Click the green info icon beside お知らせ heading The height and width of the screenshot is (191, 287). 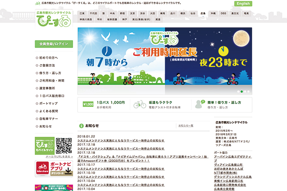pos(81,126)
